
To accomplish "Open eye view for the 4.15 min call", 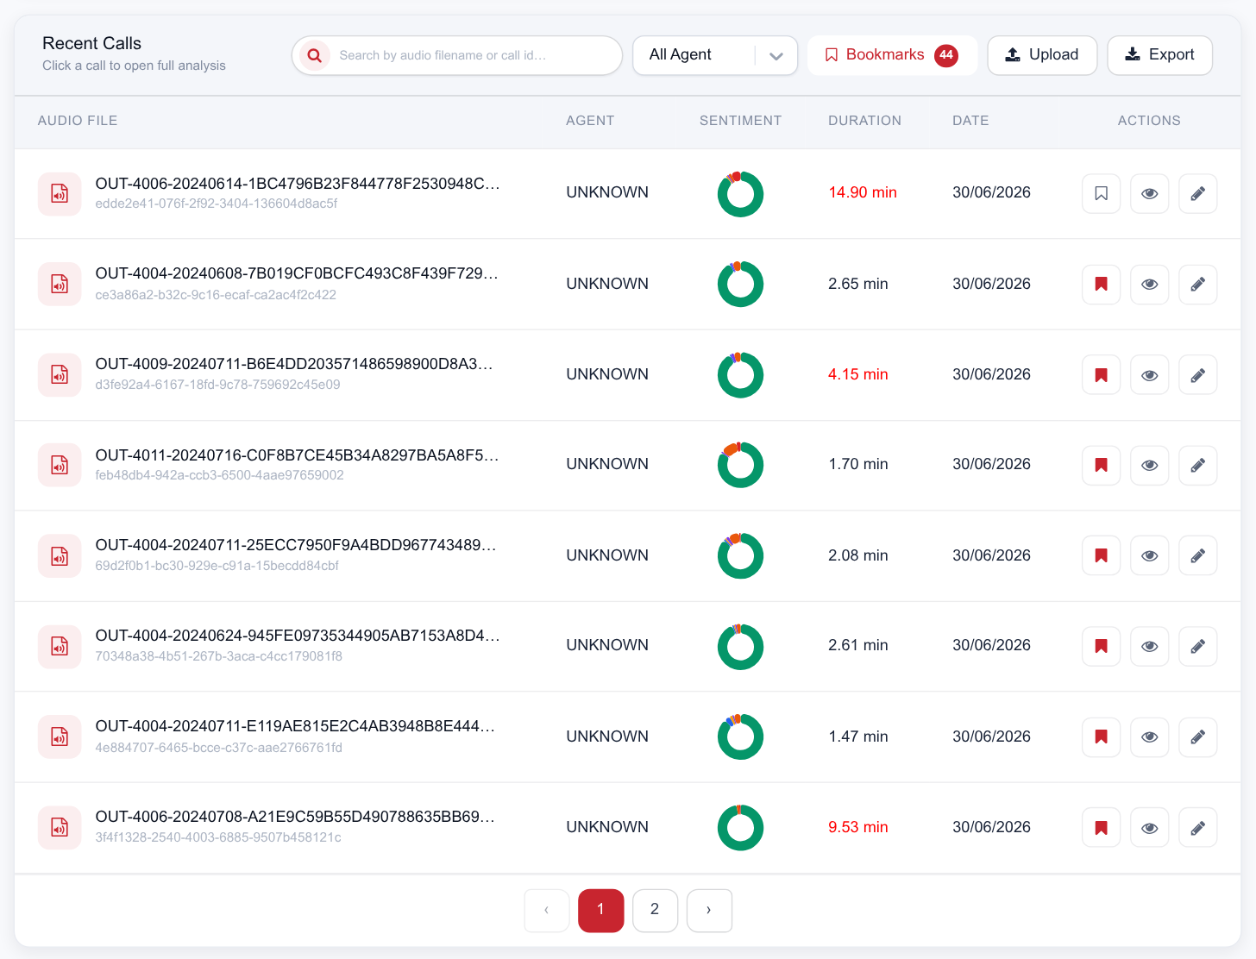I will click(1150, 375).
